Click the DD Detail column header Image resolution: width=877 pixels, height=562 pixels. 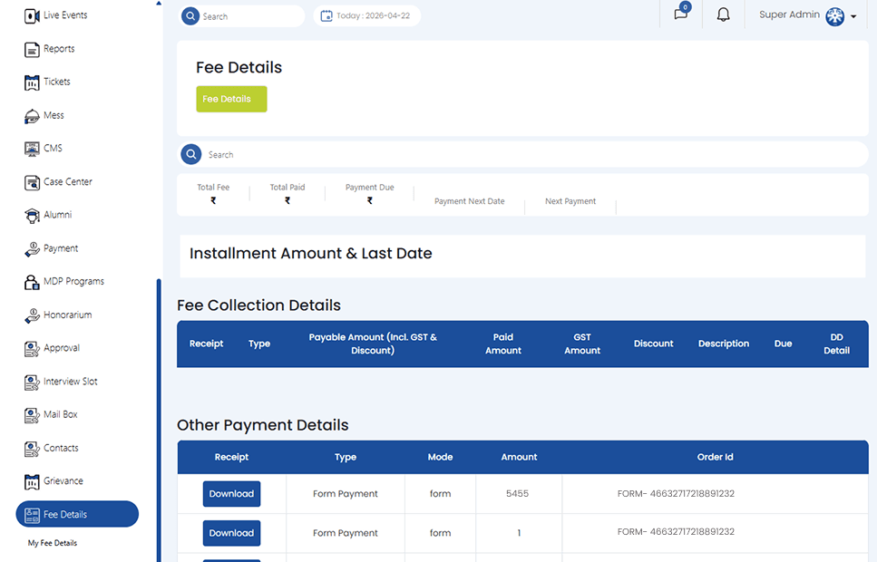click(x=837, y=344)
